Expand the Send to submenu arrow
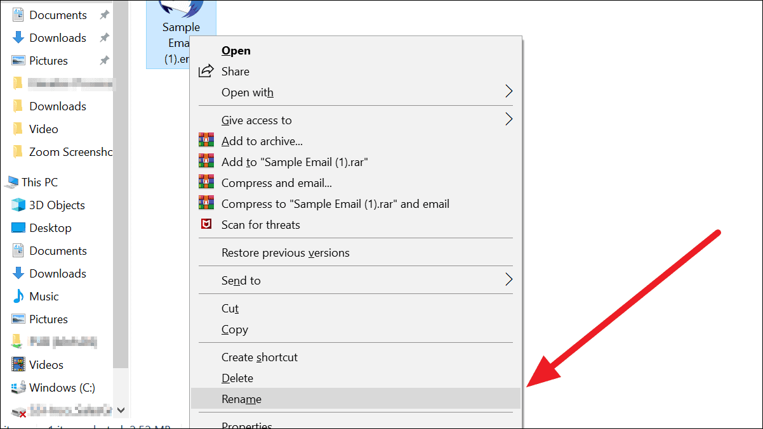 coord(508,280)
